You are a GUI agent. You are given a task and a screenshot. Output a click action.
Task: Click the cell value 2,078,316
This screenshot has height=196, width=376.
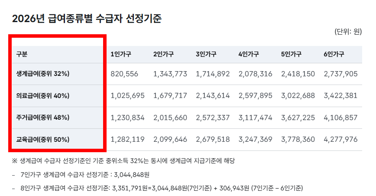click(255, 74)
